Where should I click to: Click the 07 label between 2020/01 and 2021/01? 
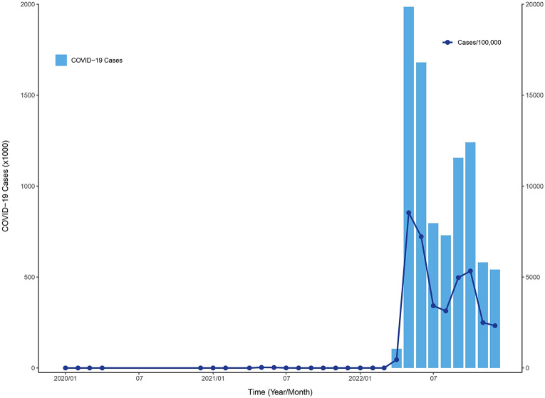click(140, 378)
